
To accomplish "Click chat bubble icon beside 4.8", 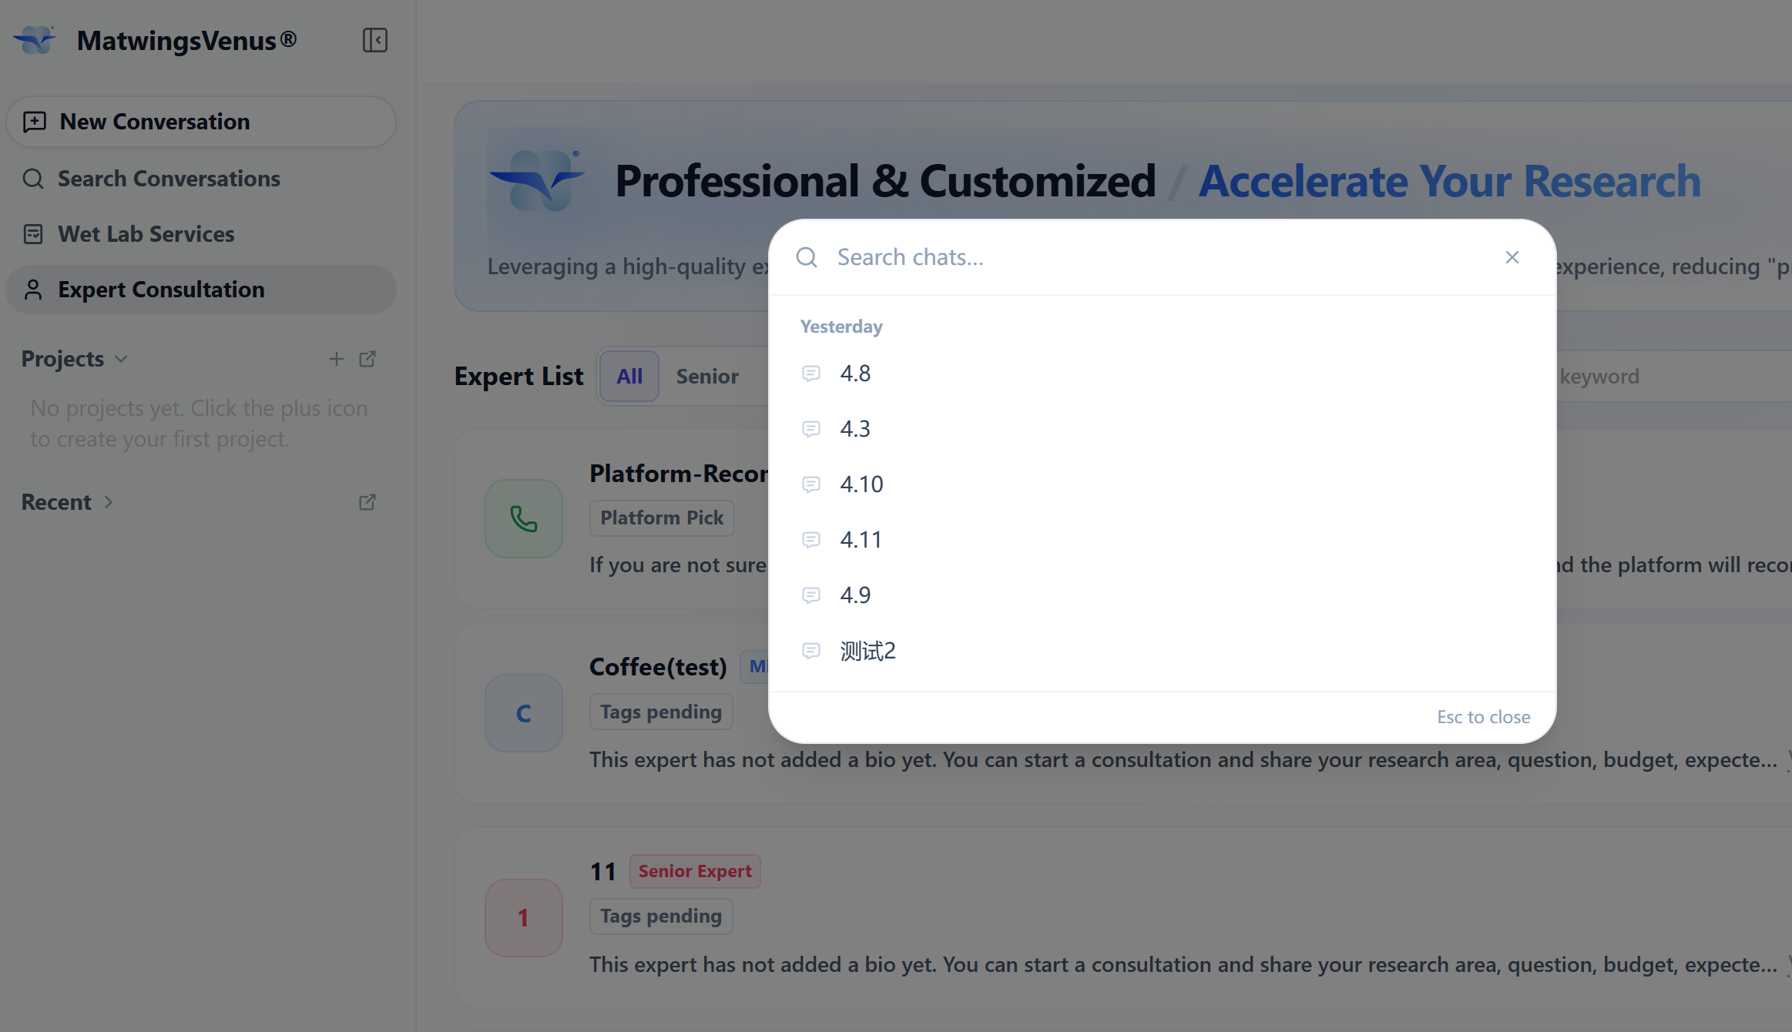I will tap(811, 374).
